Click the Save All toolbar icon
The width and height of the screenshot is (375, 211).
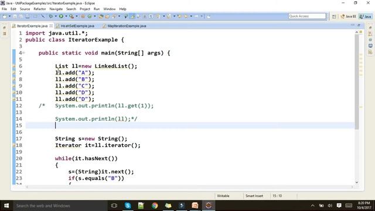(21, 16)
